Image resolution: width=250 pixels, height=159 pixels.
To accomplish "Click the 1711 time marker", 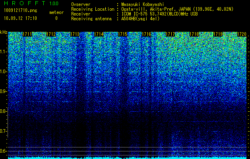I will point(27,34).
